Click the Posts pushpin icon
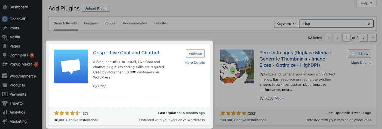382x129 pixels. click(4, 28)
